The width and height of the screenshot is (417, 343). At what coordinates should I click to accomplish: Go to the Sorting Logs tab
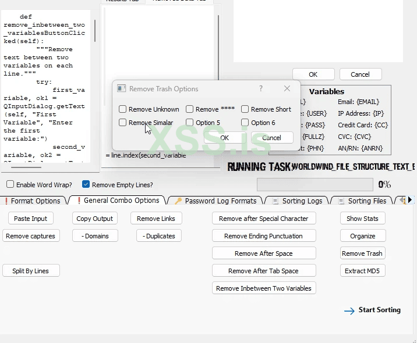pos(298,201)
